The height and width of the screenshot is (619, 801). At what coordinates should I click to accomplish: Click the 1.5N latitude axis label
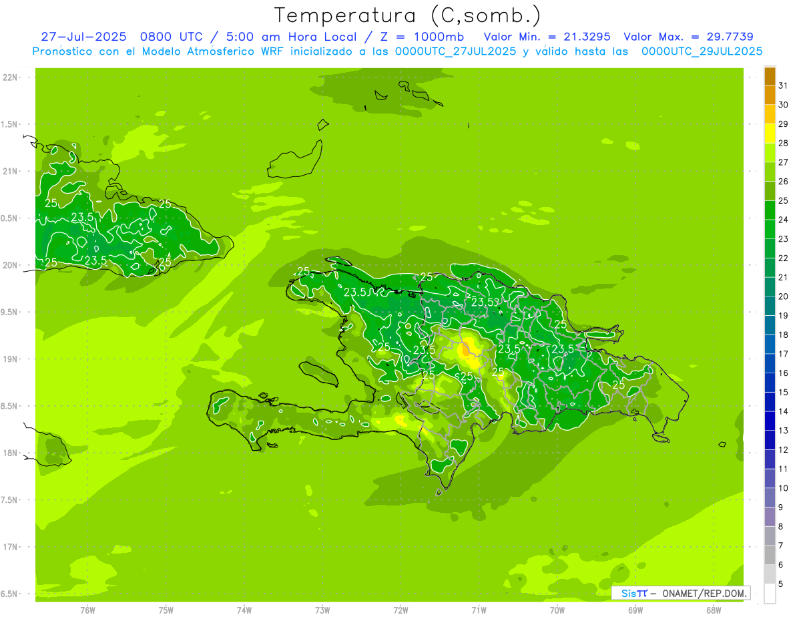10,124
